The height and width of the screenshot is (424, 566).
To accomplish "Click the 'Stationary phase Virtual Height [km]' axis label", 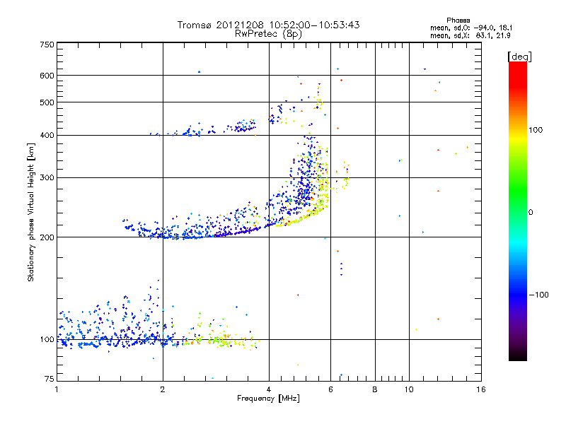I will point(31,212).
